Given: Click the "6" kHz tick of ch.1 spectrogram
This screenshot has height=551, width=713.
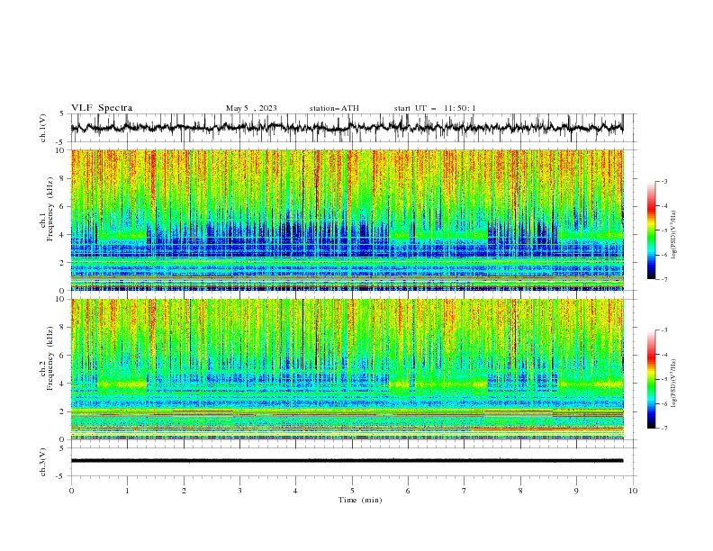Looking at the screenshot, I should pos(62,207).
